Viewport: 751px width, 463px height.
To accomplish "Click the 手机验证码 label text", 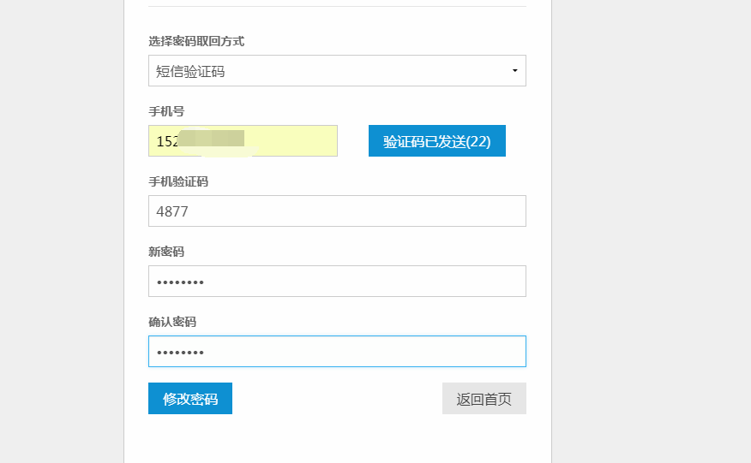I will (178, 181).
